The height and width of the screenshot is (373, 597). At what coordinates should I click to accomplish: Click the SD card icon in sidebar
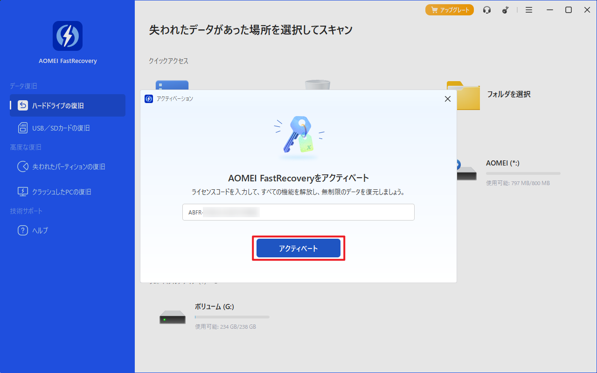tap(23, 128)
